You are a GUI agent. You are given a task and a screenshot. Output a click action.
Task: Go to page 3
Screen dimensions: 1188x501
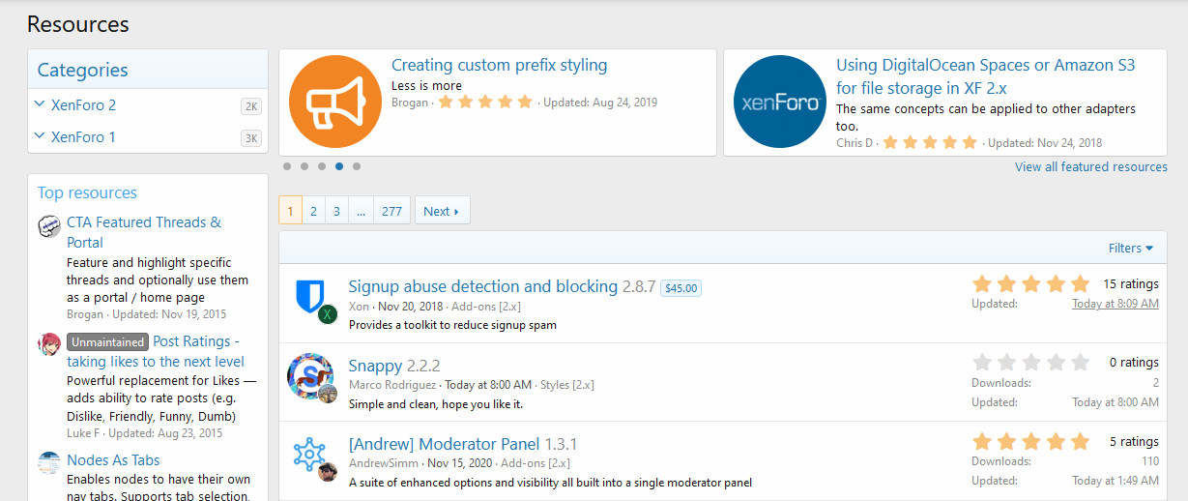pyautogui.click(x=336, y=211)
